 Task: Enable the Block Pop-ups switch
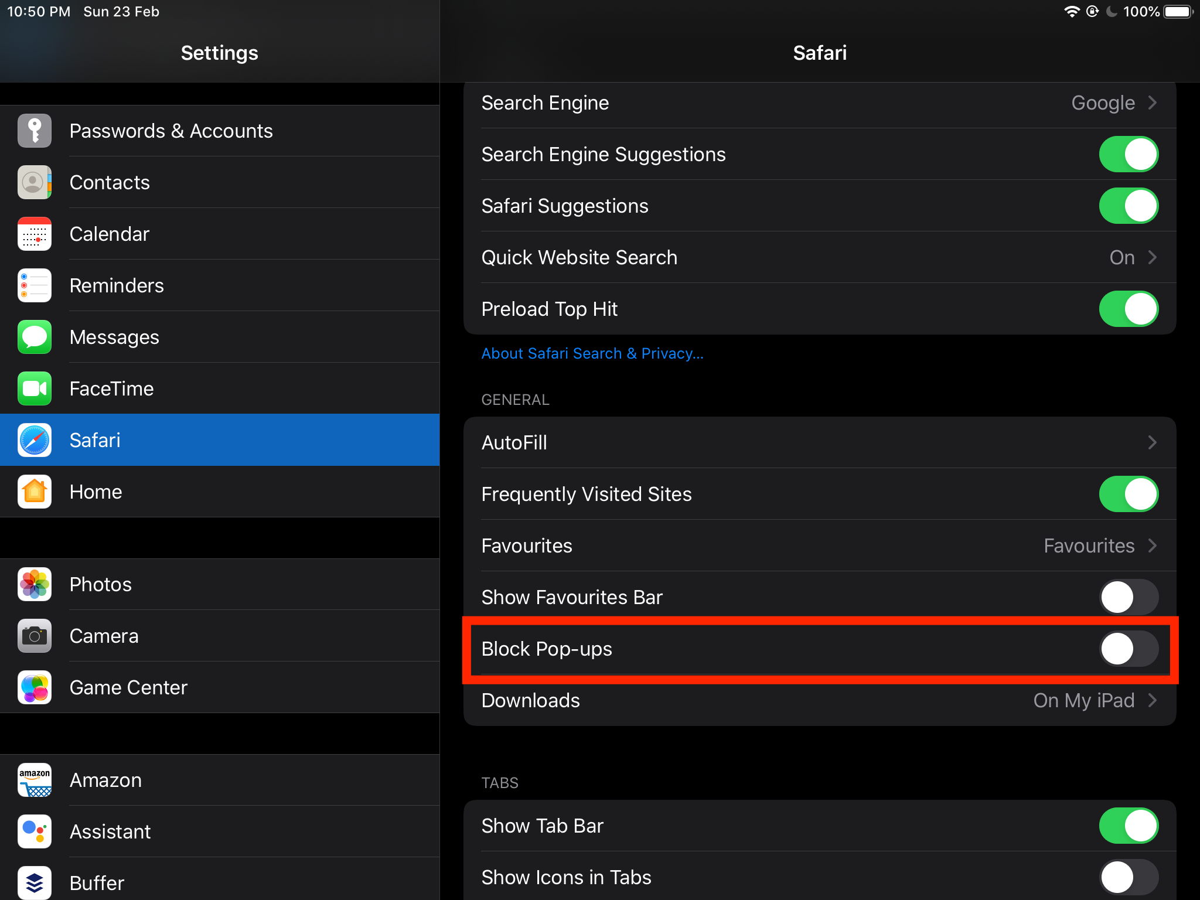point(1128,649)
